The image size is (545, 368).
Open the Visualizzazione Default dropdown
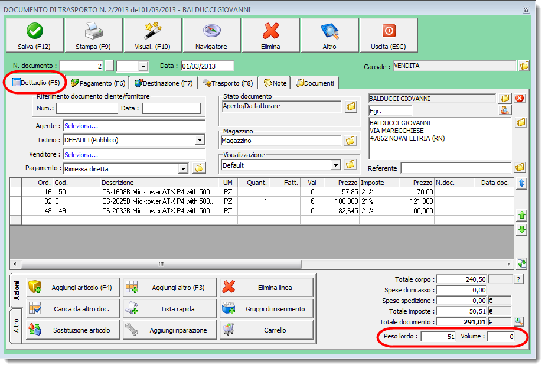[336, 165]
